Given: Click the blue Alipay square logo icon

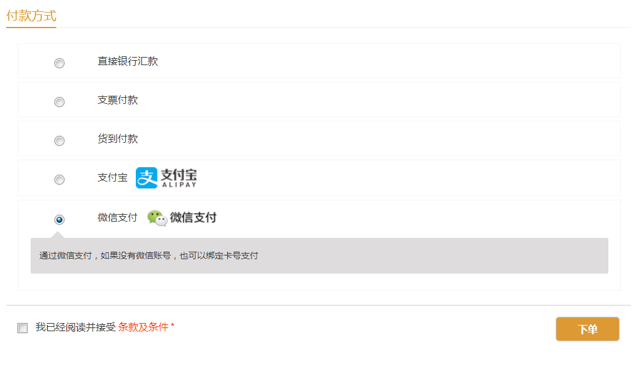Looking at the screenshot, I should click(x=146, y=178).
